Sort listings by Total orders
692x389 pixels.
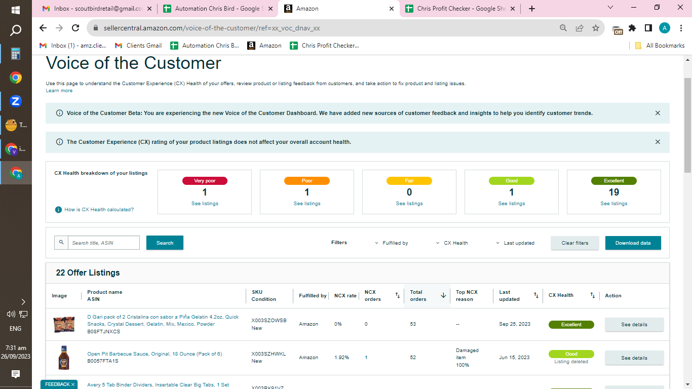click(443, 295)
